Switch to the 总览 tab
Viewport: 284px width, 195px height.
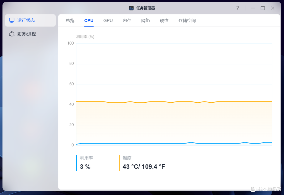[x=70, y=21]
